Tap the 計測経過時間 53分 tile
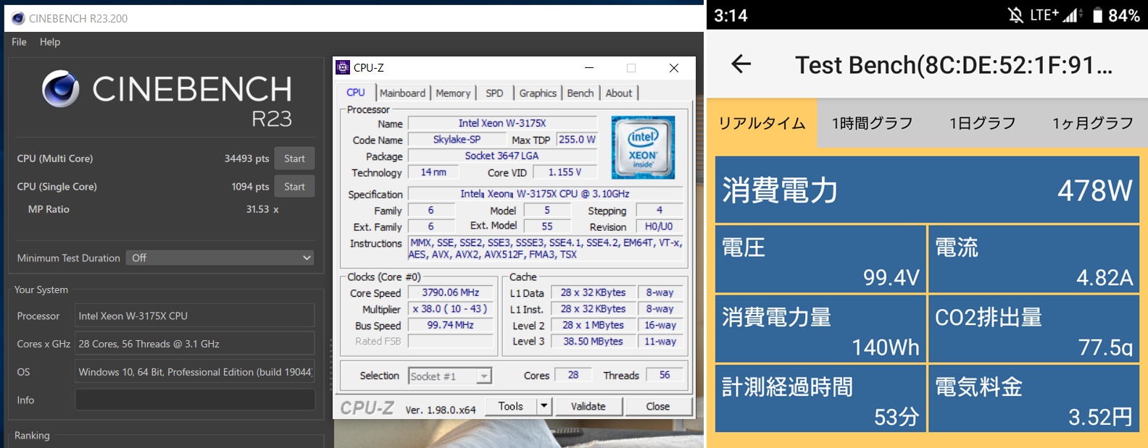The width and height of the screenshot is (1148, 448). [x=820, y=398]
